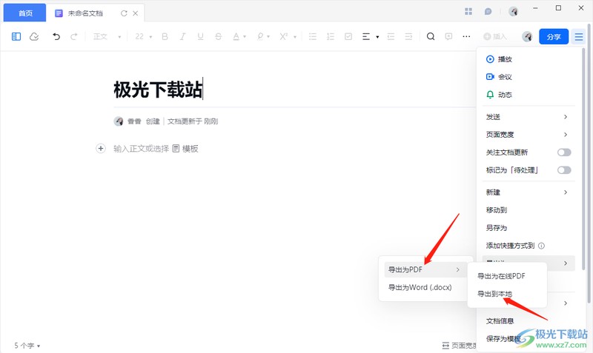Open the messages chat icon in title bar
The height and width of the screenshot is (353, 593).
tap(488, 12)
